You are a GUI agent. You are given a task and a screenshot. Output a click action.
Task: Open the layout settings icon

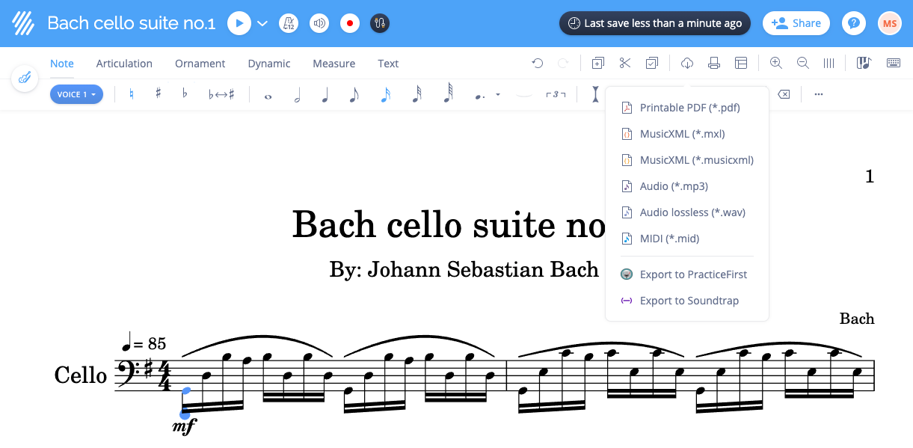[741, 64]
